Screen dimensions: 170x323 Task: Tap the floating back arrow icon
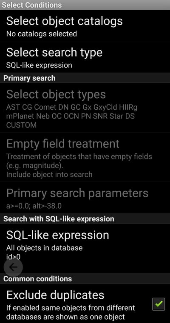(x=13, y=267)
